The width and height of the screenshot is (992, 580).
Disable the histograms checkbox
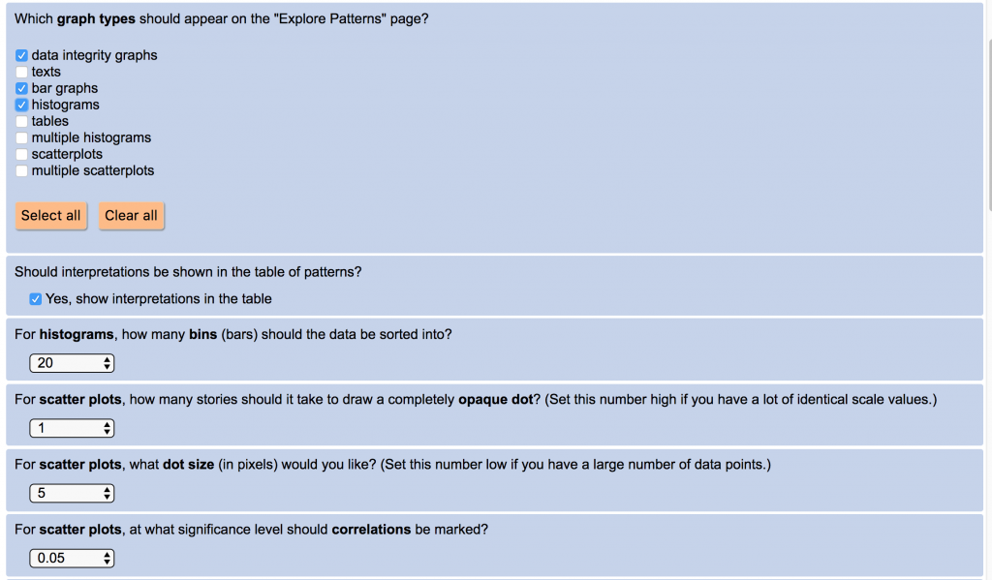point(22,105)
